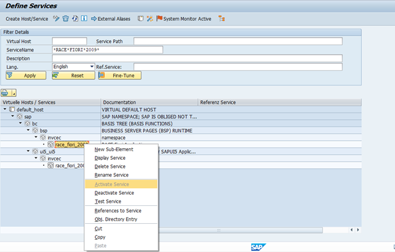Open External Aliases
Image resolution: width=395 pixels, height=252 pixels.
pos(111,19)
